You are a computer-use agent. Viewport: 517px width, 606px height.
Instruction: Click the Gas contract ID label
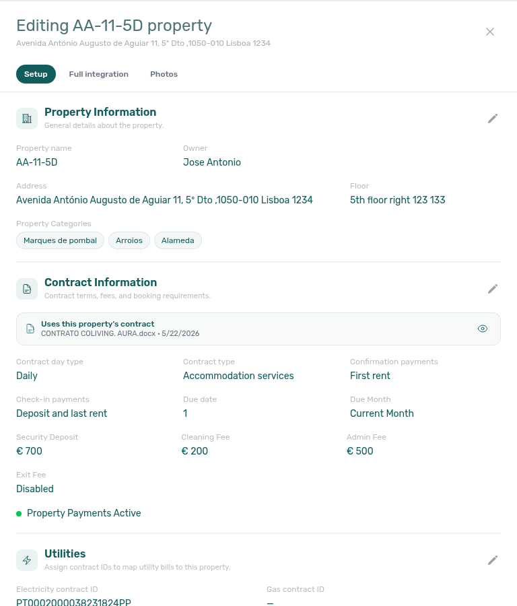pyautogui.click(x=296, y=589)
